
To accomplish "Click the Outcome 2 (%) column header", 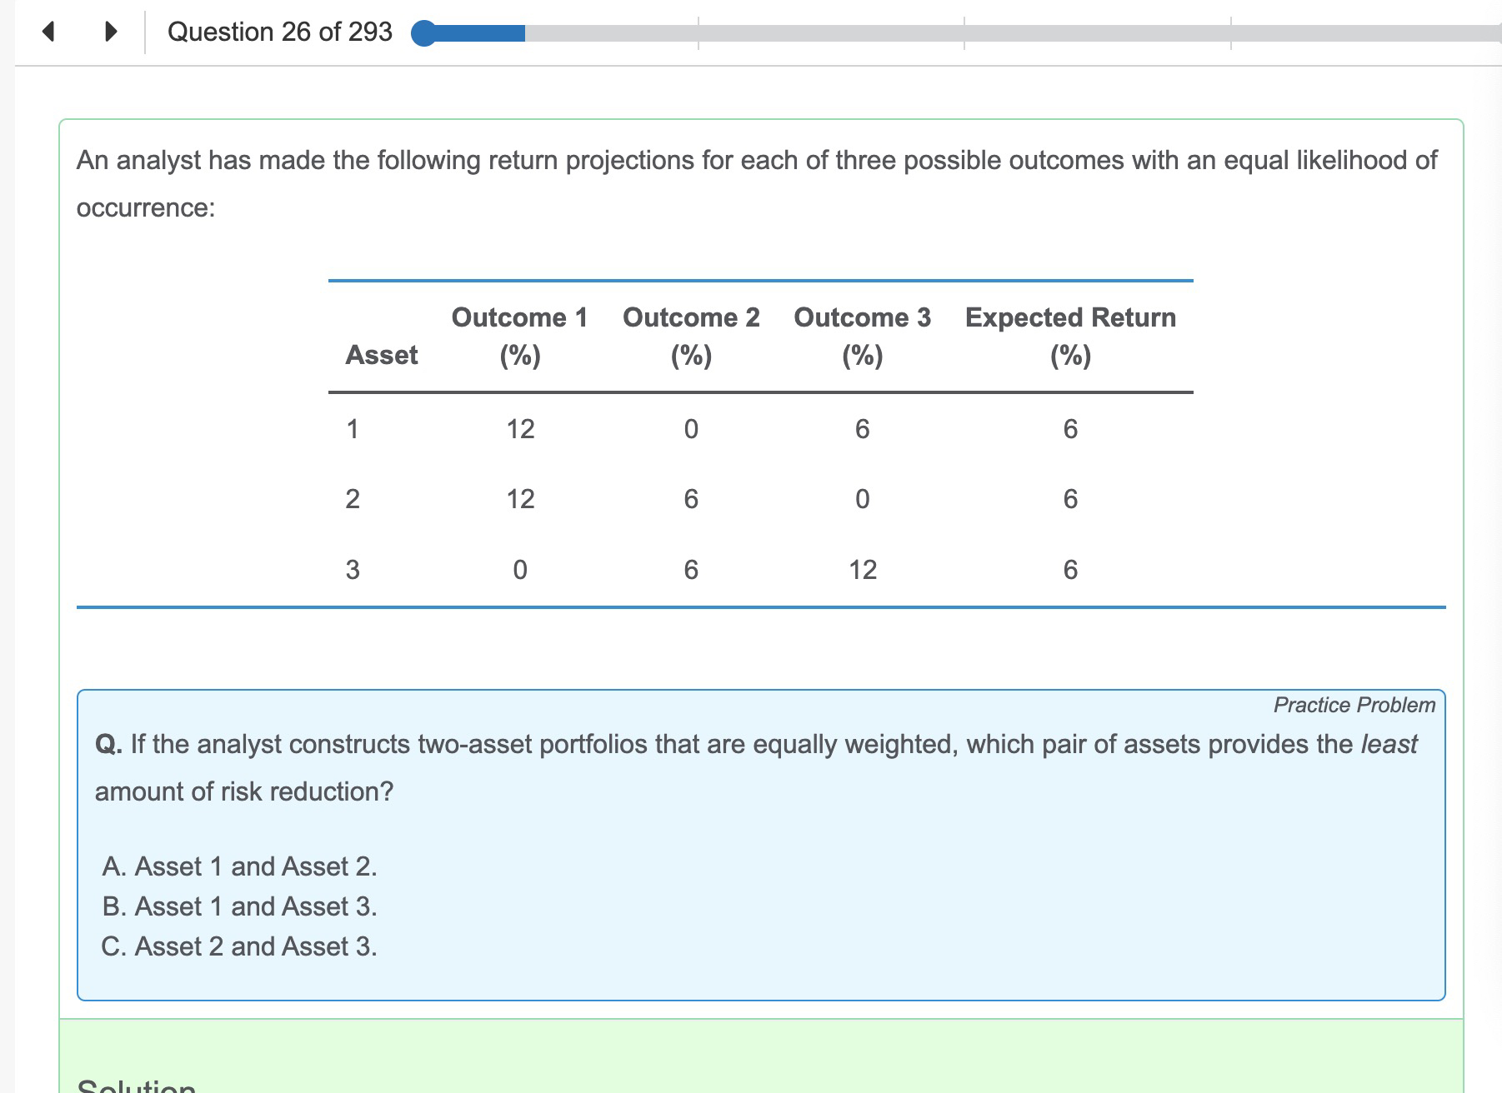I will [x=691, y=336].
